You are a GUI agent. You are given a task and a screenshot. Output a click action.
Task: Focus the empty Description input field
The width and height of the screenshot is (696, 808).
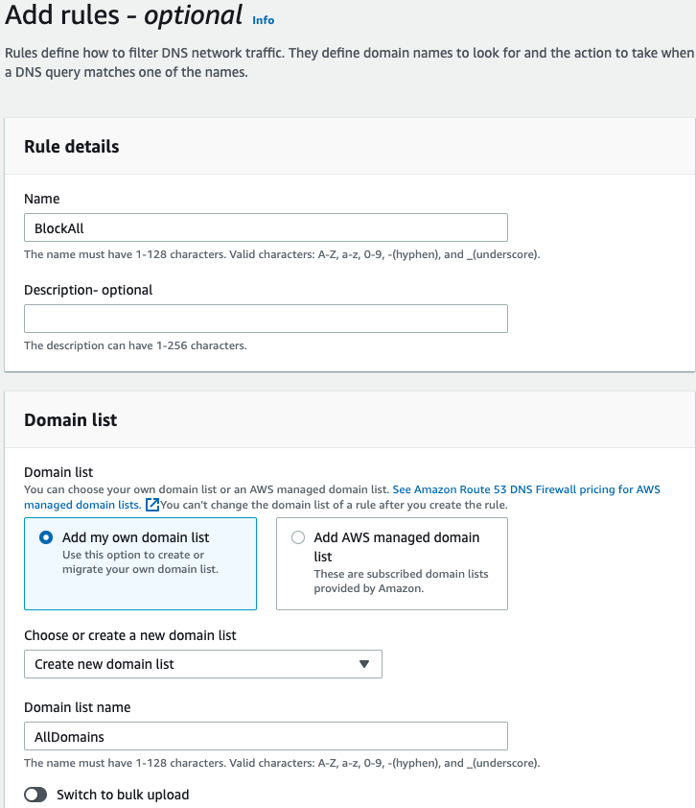point(266,319)
